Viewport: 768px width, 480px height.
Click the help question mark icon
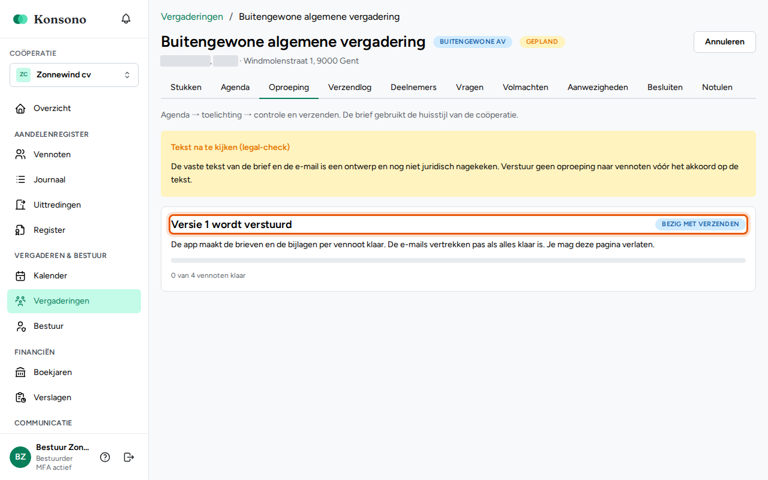tap(105, 457)
